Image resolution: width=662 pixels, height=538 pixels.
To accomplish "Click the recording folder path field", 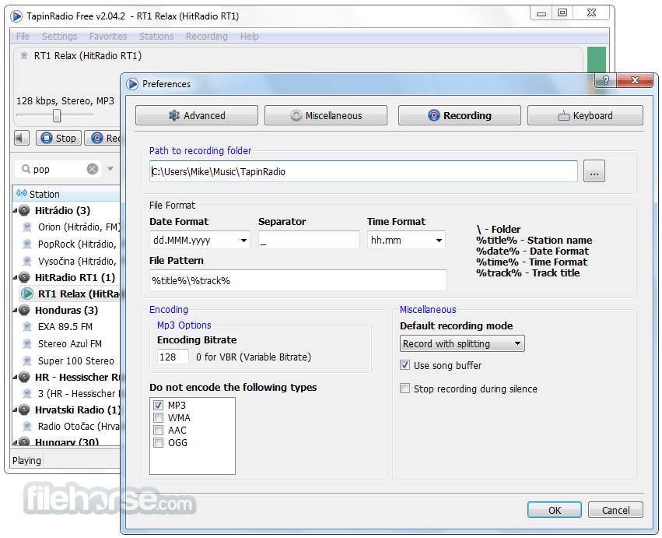I will [x=363, y=171].
